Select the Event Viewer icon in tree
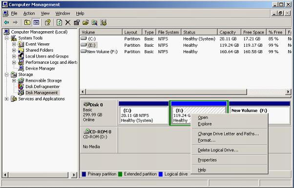294x188 pixels. point(21,44)
